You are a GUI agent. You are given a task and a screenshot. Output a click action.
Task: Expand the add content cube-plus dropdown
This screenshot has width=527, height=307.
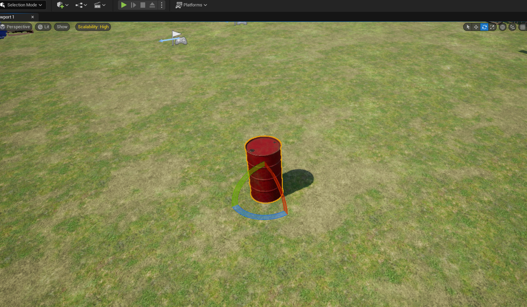pyautogui.click(x=63, y=5)
